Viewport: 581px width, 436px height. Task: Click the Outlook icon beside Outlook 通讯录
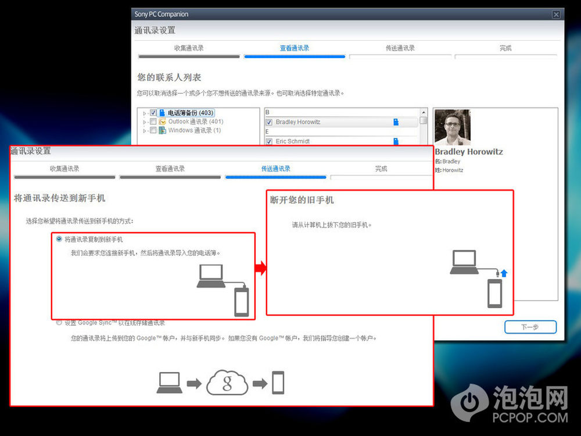tap(162, 121)
